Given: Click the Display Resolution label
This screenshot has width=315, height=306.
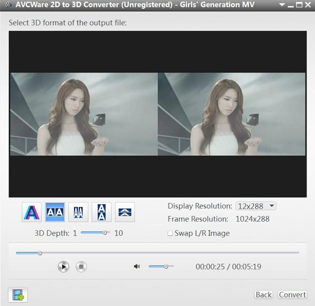Looking at the screenshot, I should pyautogui.click(x=200, y=206).
